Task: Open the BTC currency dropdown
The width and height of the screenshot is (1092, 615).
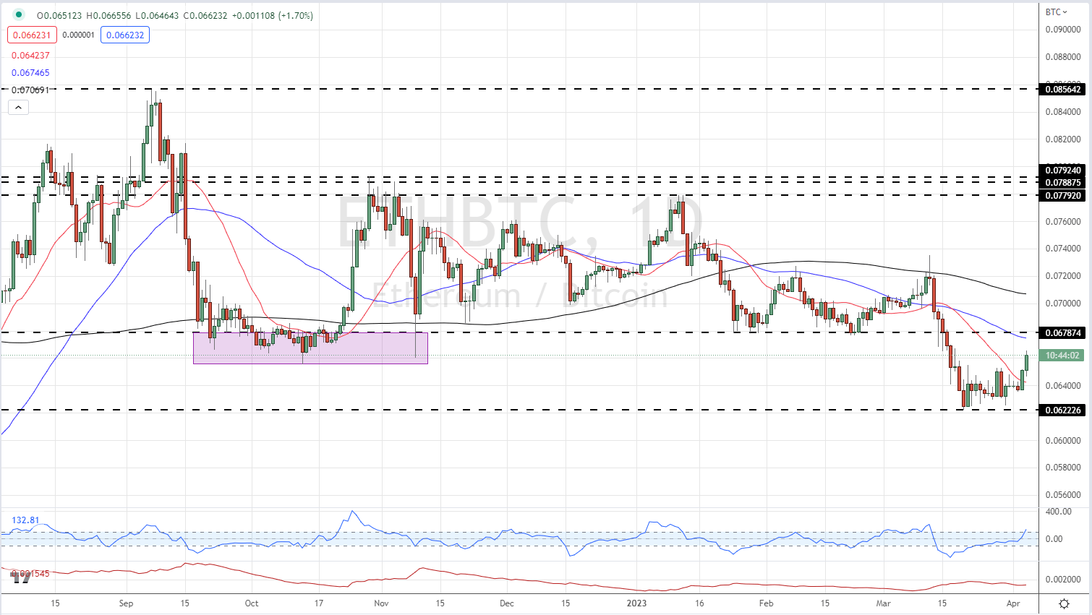Action: 1056,12
